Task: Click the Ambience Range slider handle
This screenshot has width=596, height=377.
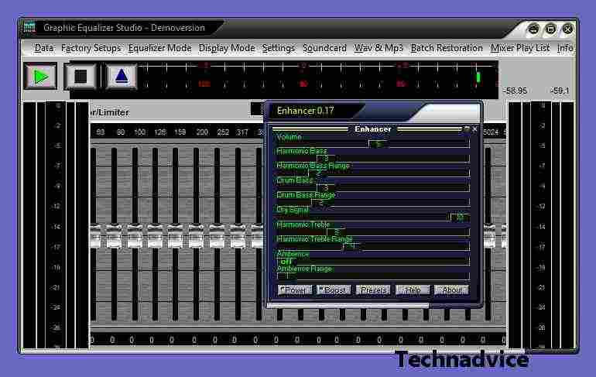Action: coord(286,276)
